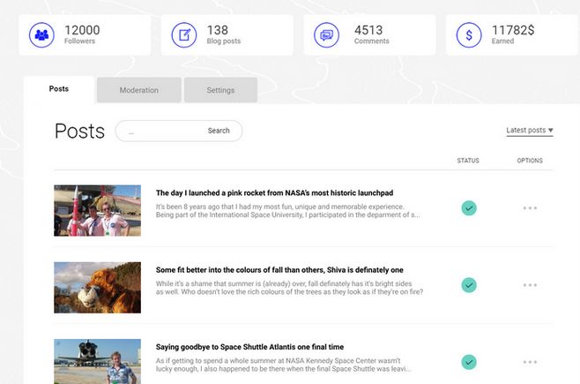Switch to the Settings tab

(x=221, y=90)
